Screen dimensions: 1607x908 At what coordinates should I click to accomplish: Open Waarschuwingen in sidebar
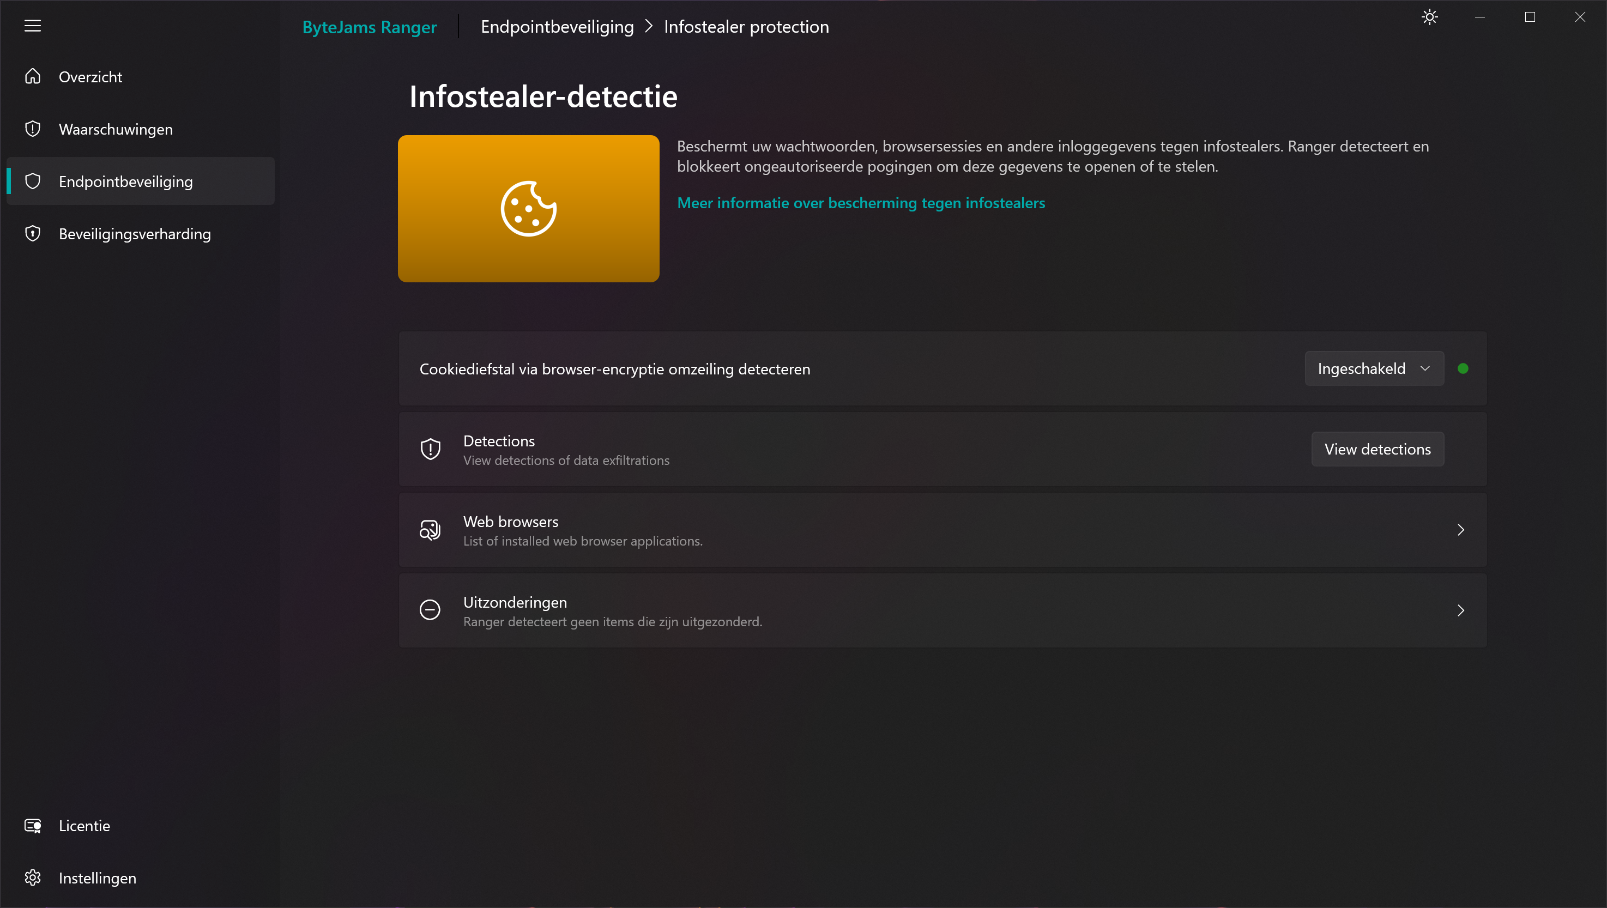pyautogui.click(x=140, y=129)
